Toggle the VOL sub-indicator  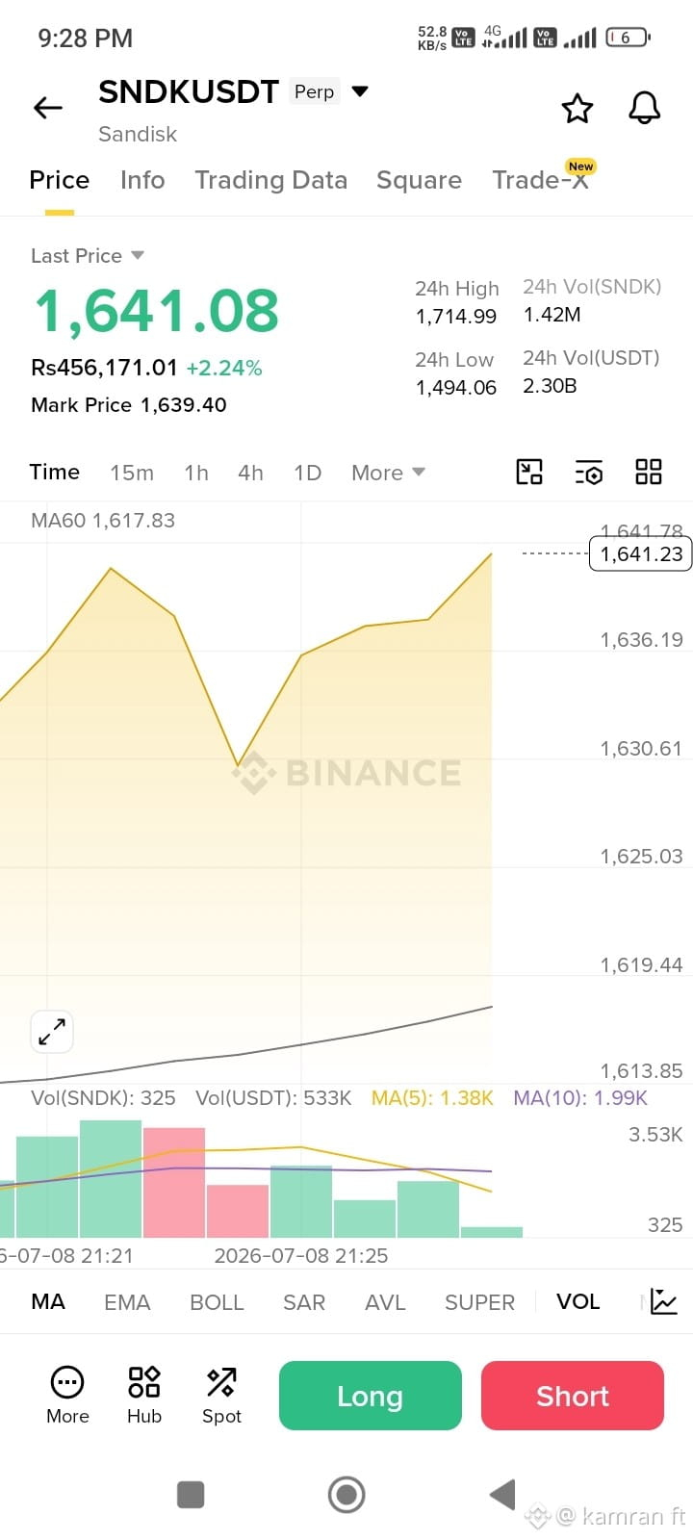[577, 1301]
